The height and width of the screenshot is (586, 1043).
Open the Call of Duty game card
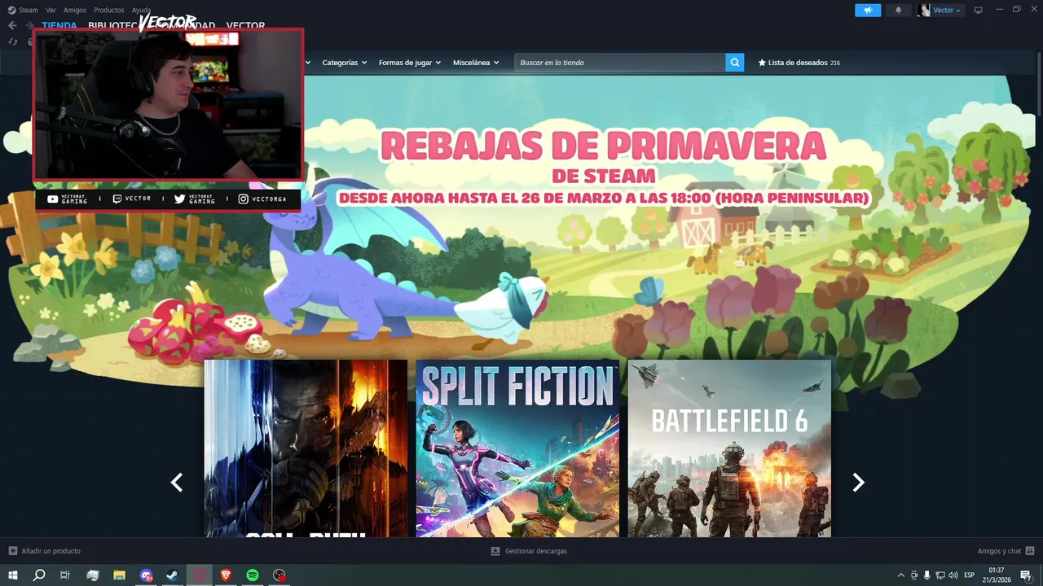coord(306,448)
